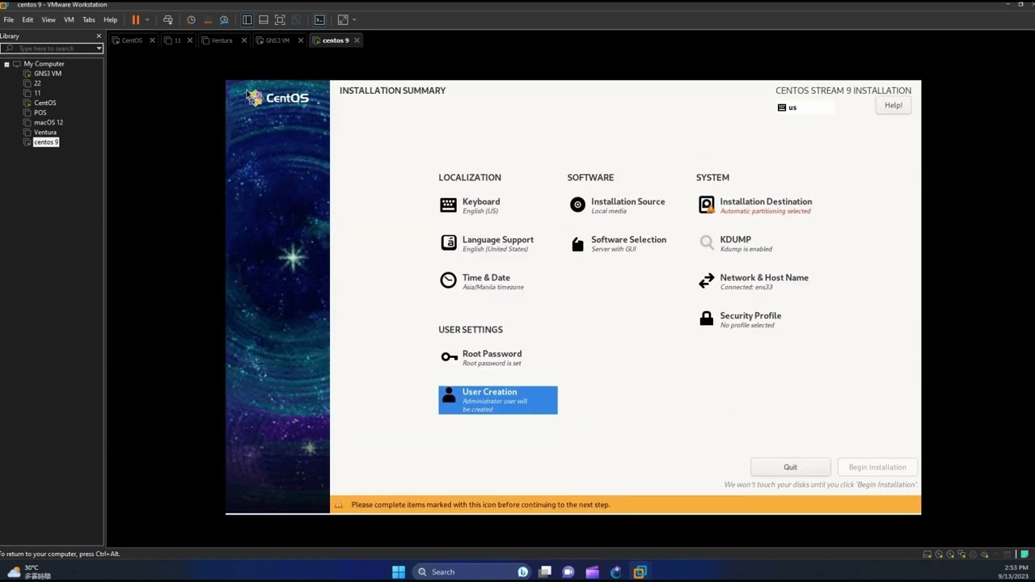Screen dimensions: 1035x582
Task: Close the Ventura tab
Action: (x=243, y=40)
